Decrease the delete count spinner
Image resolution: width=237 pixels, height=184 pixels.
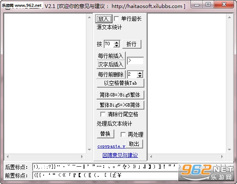(x=140, y=76)
